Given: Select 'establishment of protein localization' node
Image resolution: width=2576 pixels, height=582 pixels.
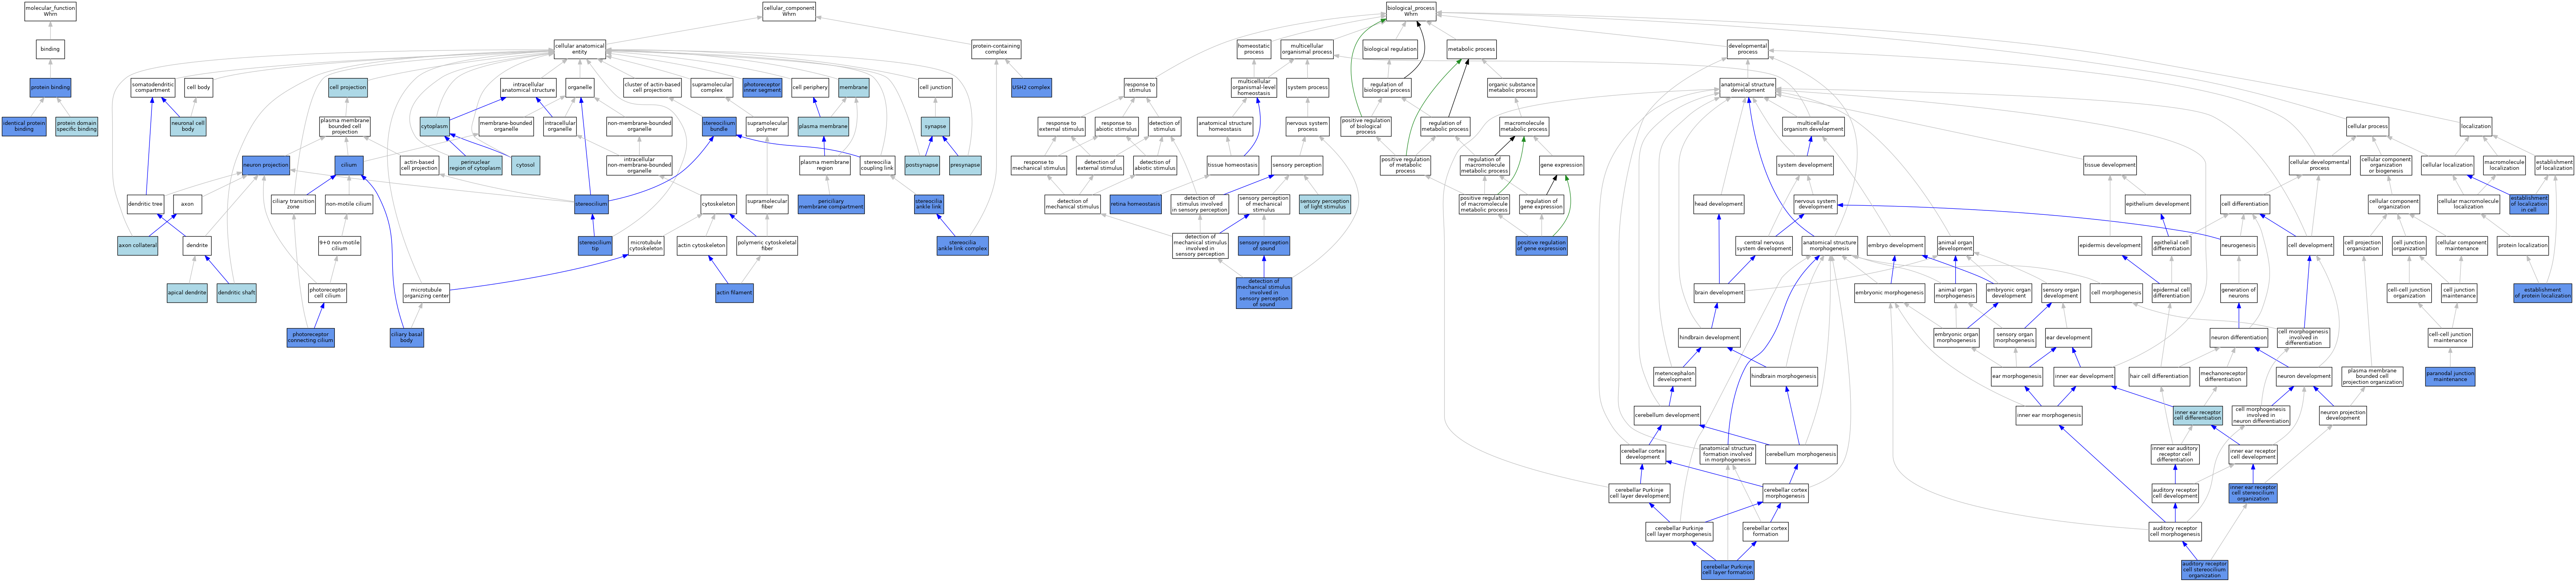Looking at the screenshot, I should pyautogui.click(x=2542, y=293).
